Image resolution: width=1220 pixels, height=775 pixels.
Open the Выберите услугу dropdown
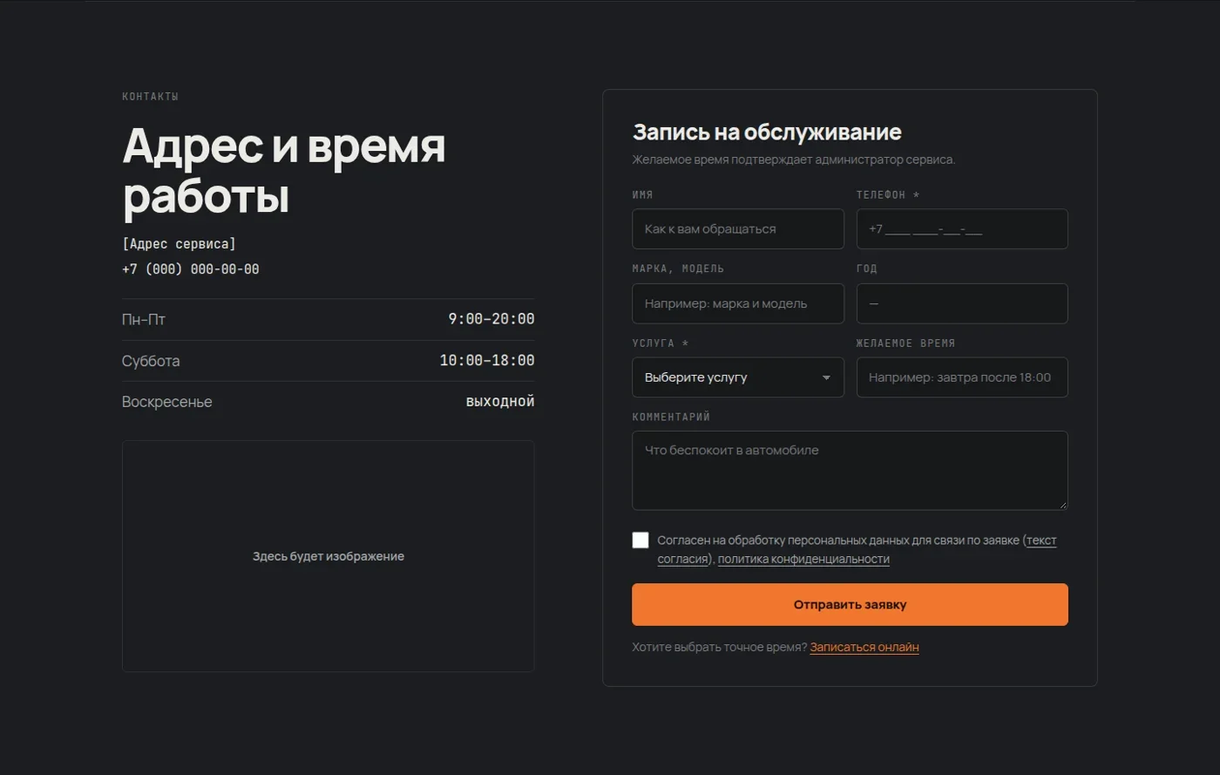(738, 377)
